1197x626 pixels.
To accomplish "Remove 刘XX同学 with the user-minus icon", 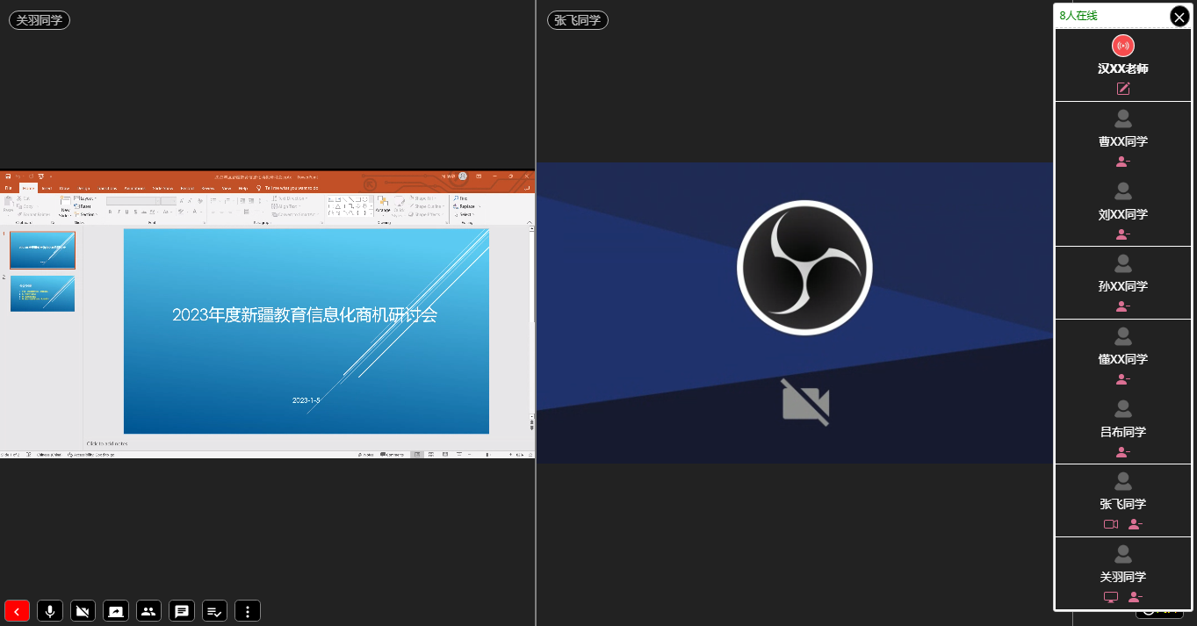I will (x=1122, y=234).
